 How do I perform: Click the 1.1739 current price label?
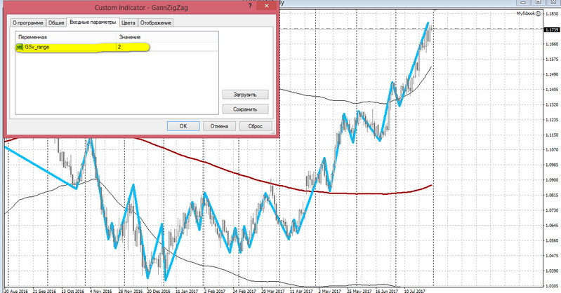(x=550, y=29)
